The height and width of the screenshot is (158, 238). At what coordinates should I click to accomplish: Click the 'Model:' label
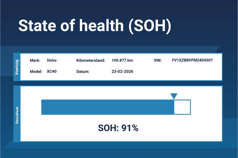[36, 72]
